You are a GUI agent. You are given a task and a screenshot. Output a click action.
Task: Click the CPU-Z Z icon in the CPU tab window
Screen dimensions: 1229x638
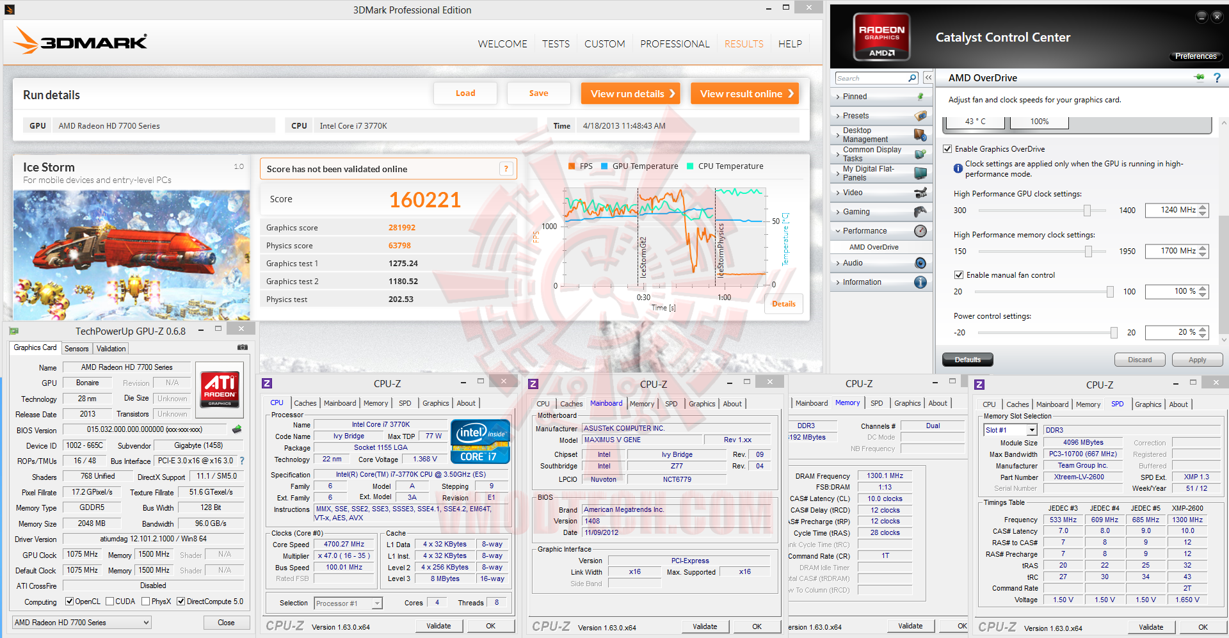pos(268,383)
